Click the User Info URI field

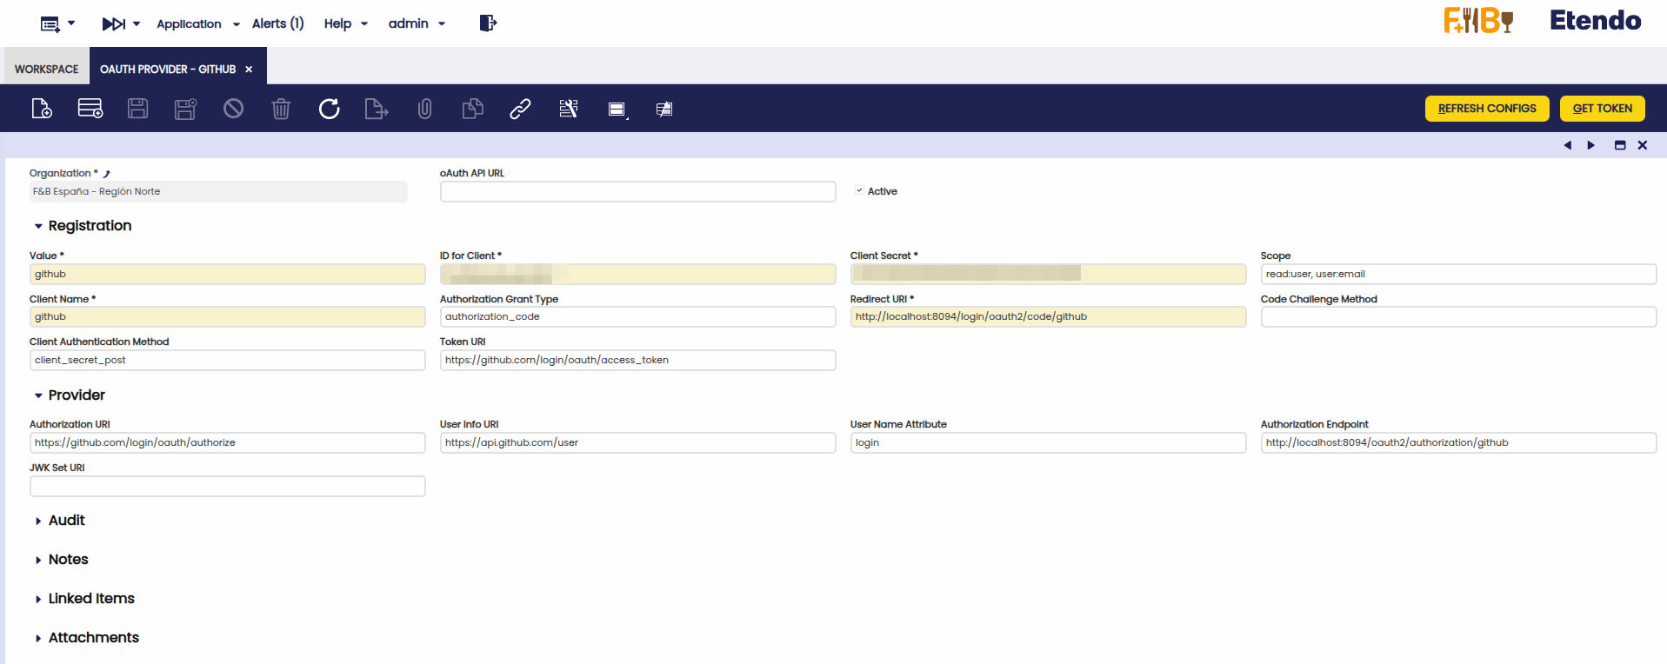[638, 442]
